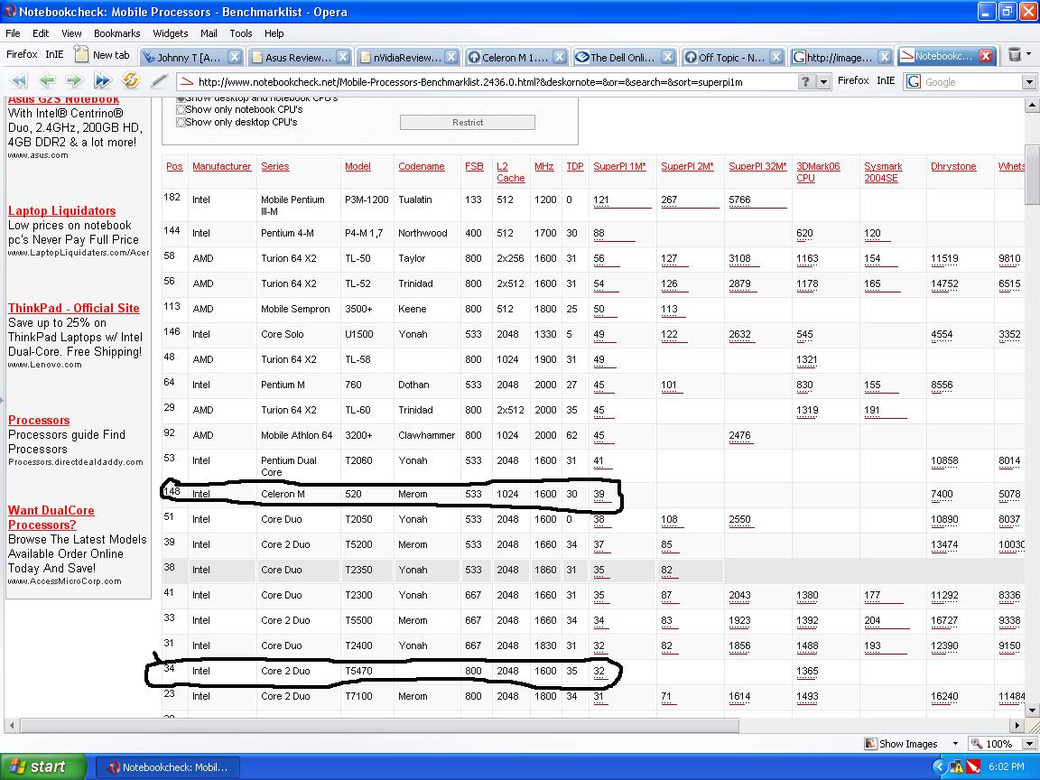The image size is (1040, 780).
Task: Click the Celeron M series cell
Action: 283,494
